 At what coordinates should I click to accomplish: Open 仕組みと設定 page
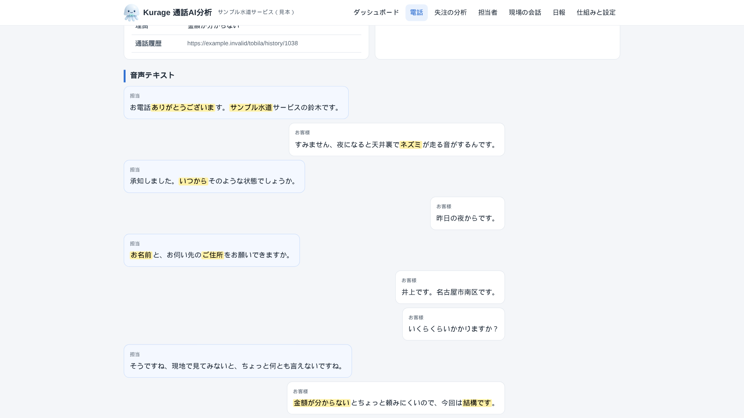pyautogui.click(x=596, y=12)
